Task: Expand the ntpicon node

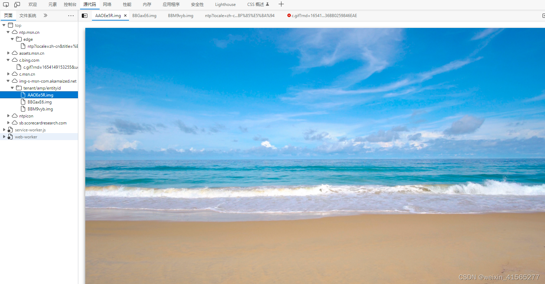Action: 8,116
